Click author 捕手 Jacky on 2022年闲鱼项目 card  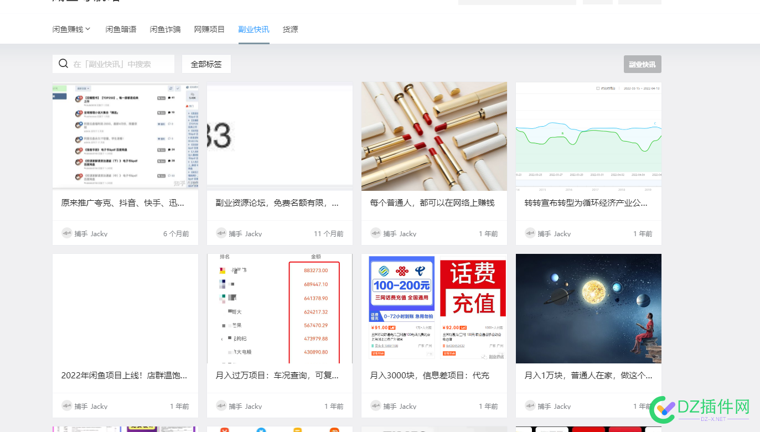(91, 407)
